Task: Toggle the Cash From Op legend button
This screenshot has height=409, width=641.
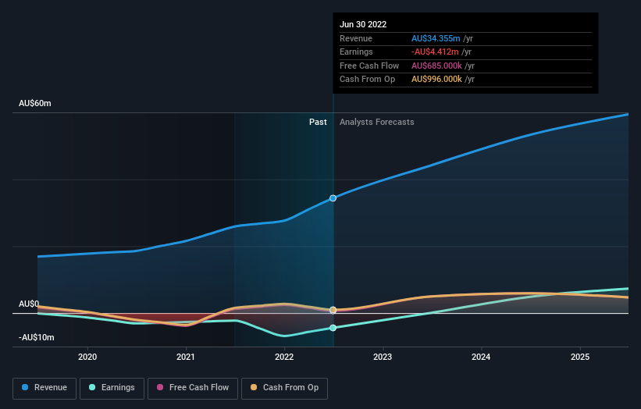Action: point(284,388)
